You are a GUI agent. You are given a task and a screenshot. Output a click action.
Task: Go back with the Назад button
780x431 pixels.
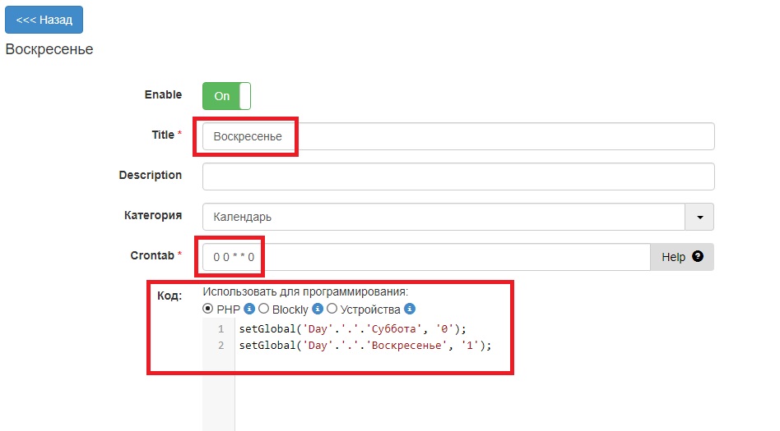[44, 20]
